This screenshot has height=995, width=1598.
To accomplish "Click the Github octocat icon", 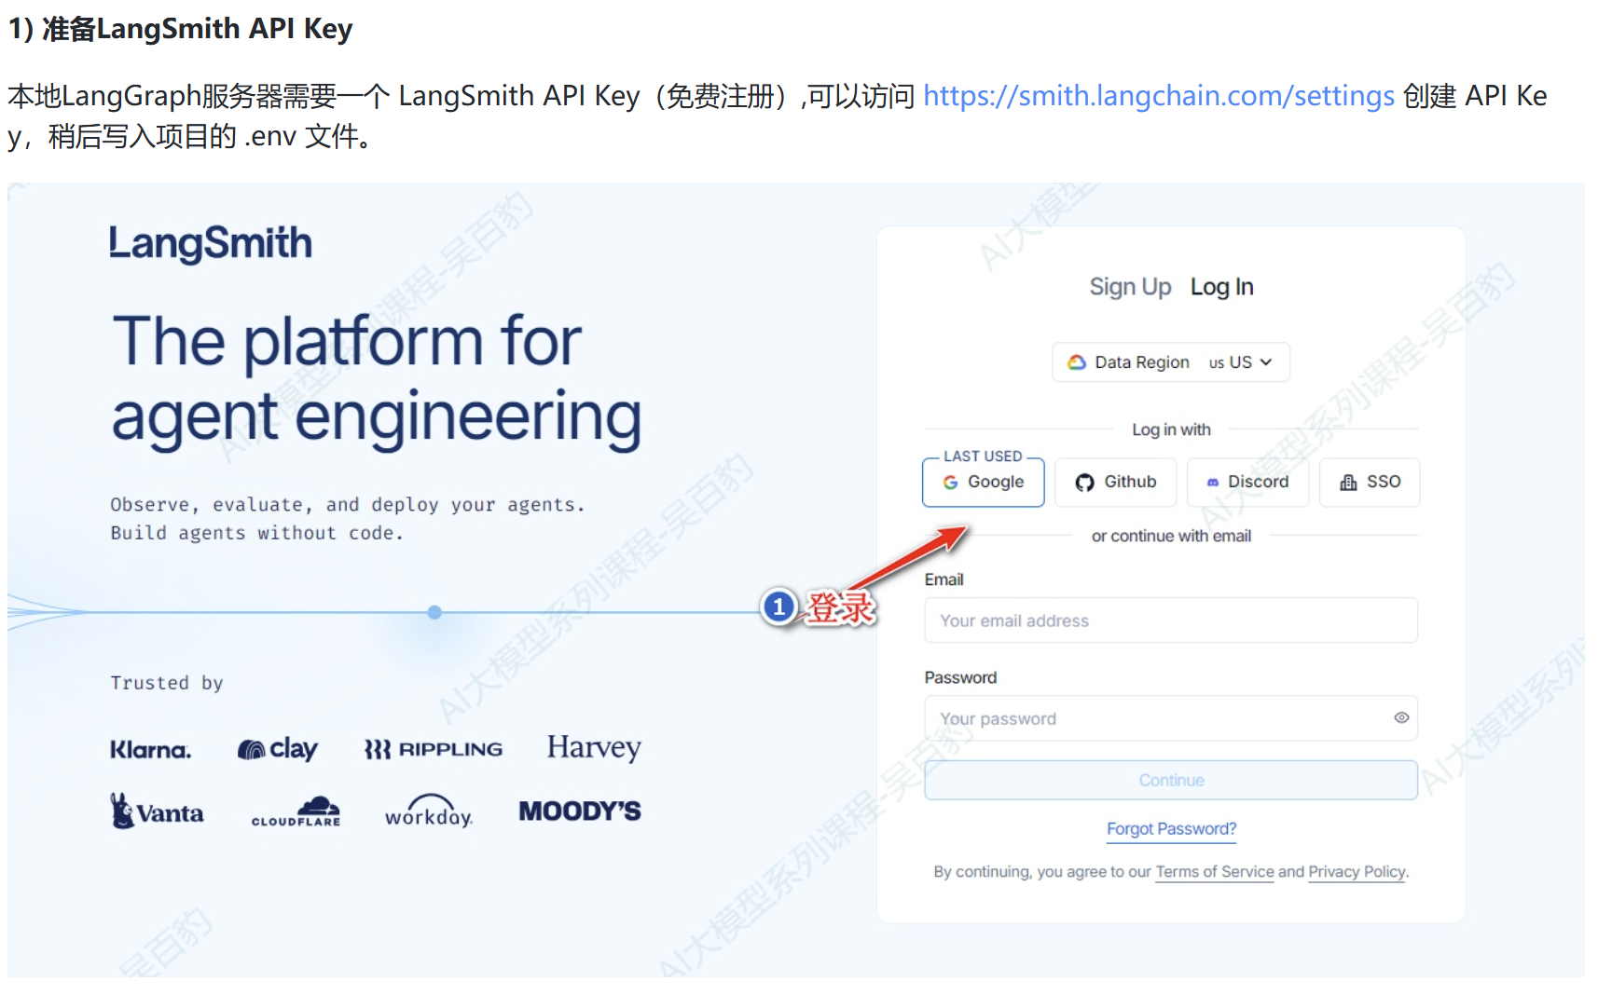I will click(1084, 483).
